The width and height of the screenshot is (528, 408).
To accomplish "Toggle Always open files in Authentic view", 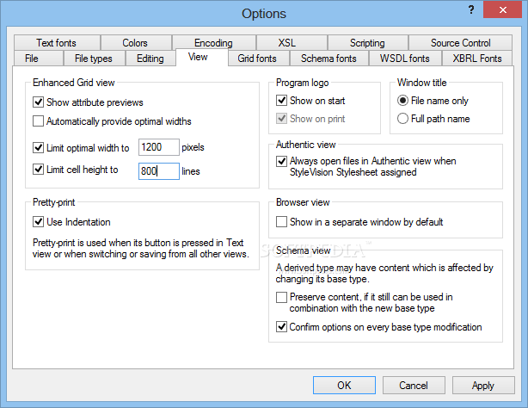I will click(x=281, y=161).
